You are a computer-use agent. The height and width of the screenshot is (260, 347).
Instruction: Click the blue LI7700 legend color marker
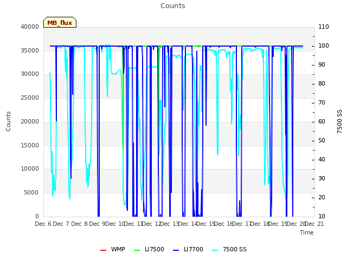[176, 250]
